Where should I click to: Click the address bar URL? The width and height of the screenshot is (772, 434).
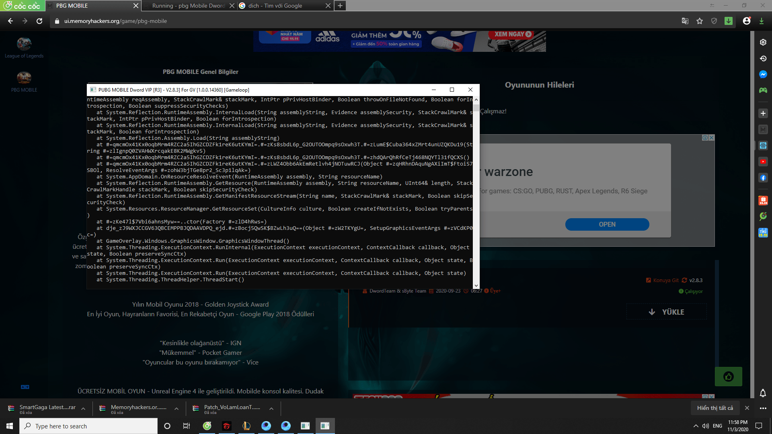[x=115, y=21]
